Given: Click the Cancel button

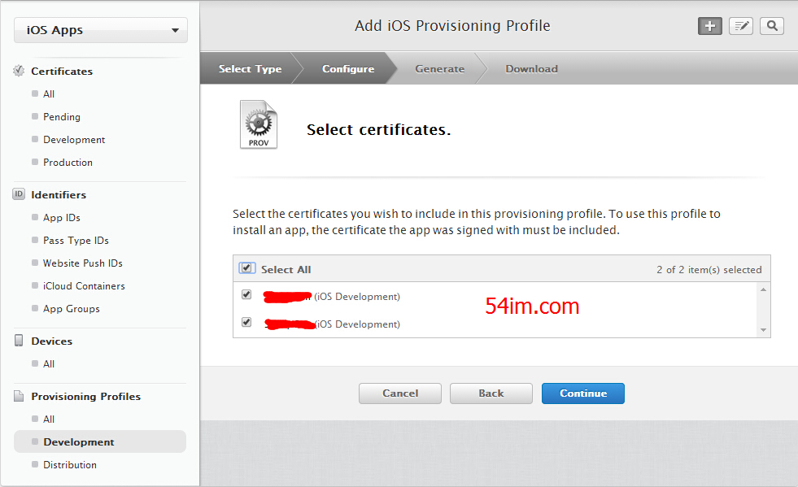Looking at the screenshot, I should tap(400, 394).
